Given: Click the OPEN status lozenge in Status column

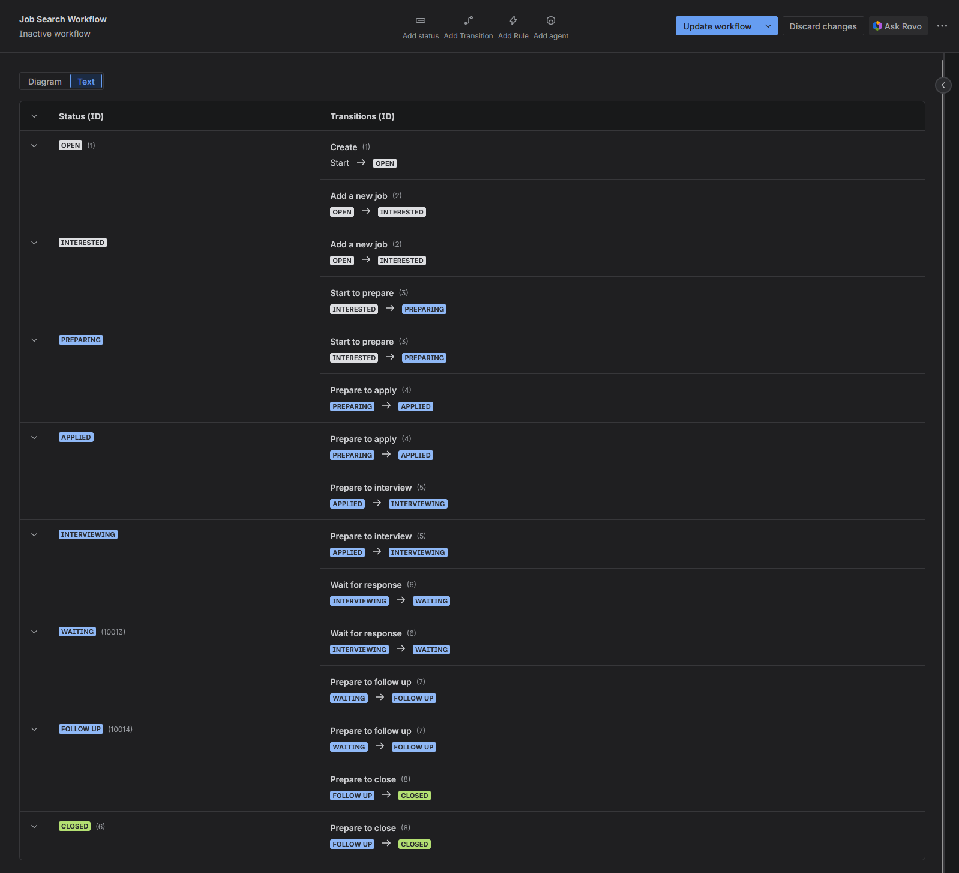Looking at the screenshot, I should click(x=70, y=145).
